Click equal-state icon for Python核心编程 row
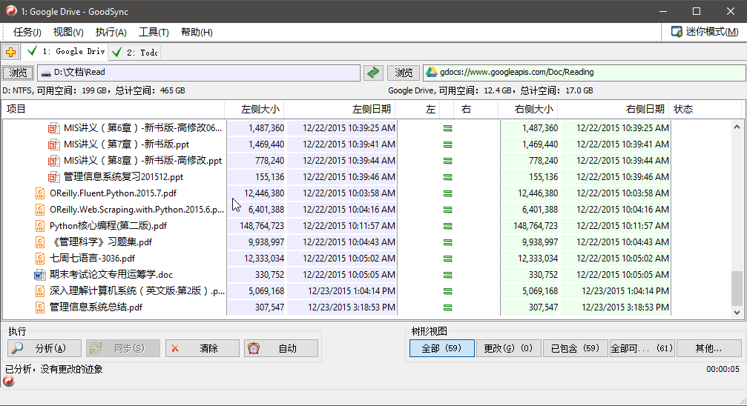Screen dimensions: 747x406 [447, 226]
